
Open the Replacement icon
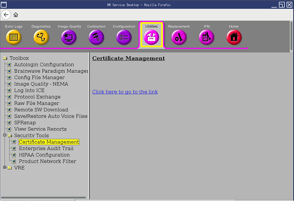179,37
